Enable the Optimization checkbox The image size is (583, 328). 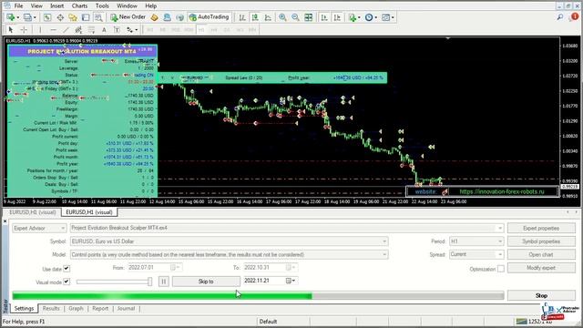(x=501, y=269)
